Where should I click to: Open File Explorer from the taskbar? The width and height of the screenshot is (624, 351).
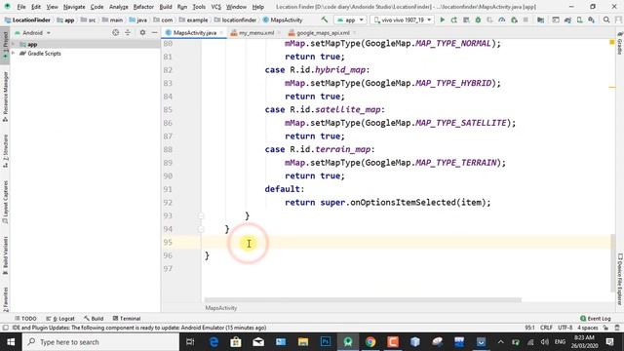(x=303, y=342)
